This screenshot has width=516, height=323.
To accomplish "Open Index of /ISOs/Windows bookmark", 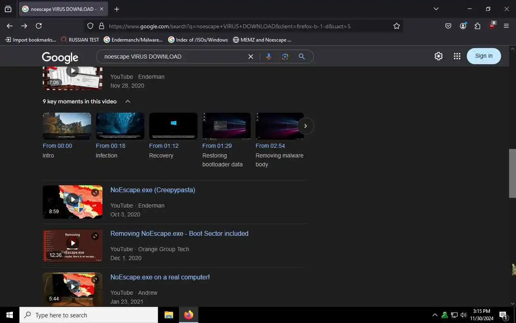I will pyautogui.click(x=198, y=40).
